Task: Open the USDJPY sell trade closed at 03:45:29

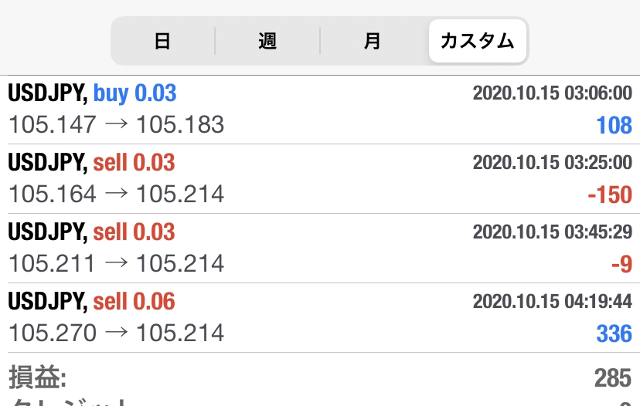Action: tap(320, 249)
